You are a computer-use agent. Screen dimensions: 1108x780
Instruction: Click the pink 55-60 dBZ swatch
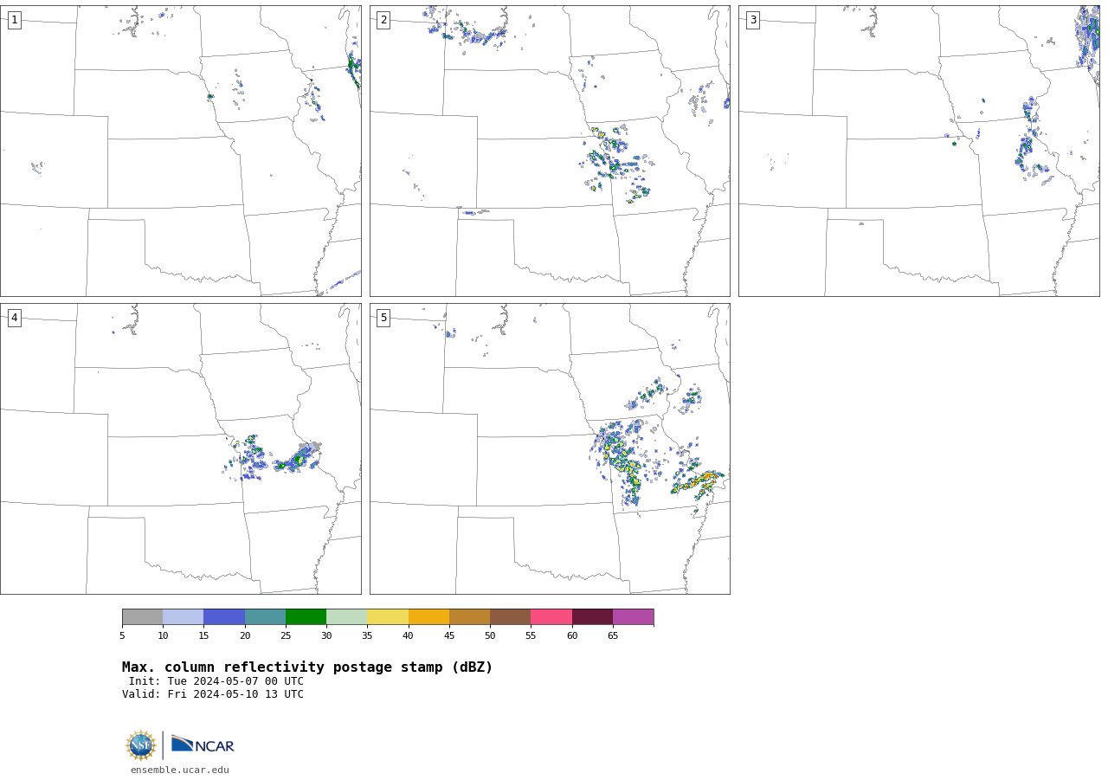pos(551,616)
